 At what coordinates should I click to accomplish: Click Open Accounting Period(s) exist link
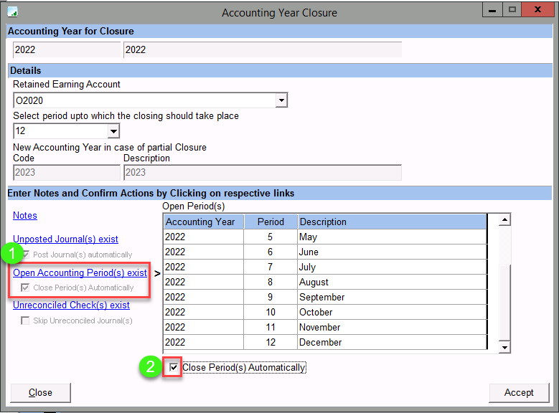pos(80,272)
